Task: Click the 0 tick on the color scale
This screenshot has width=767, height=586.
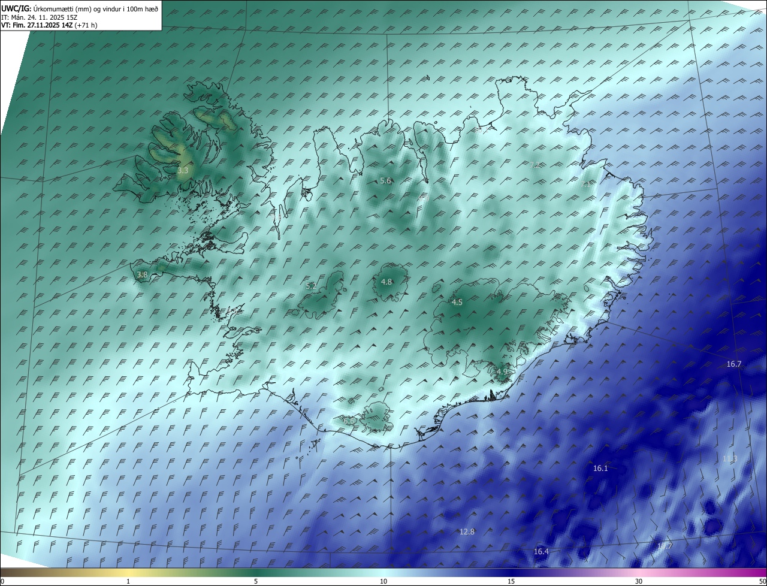Action: [2, 581]
